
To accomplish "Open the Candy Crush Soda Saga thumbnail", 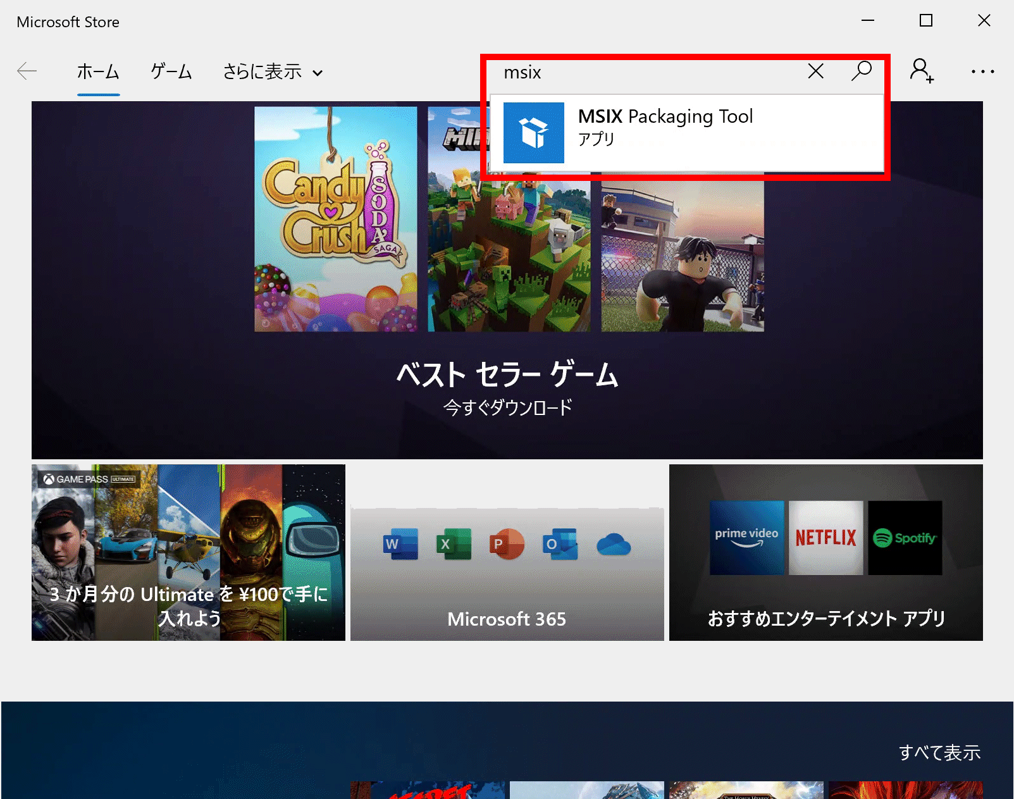I will click(x=336, y=219).
